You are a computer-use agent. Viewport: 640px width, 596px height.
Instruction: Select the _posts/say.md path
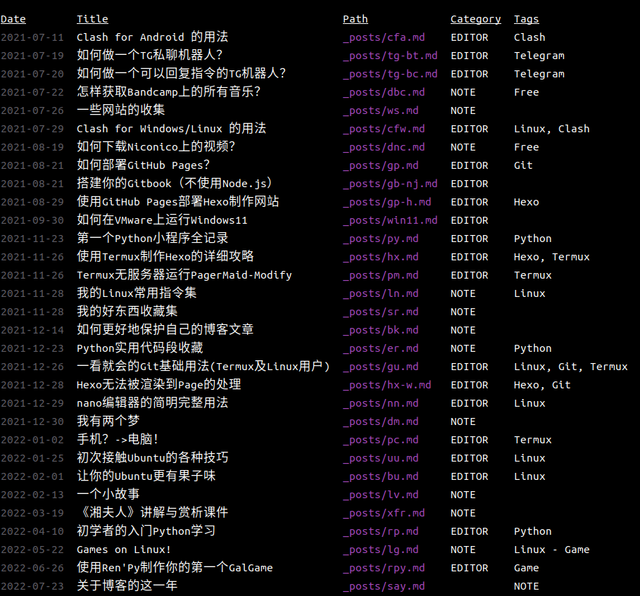coord(385,585)
